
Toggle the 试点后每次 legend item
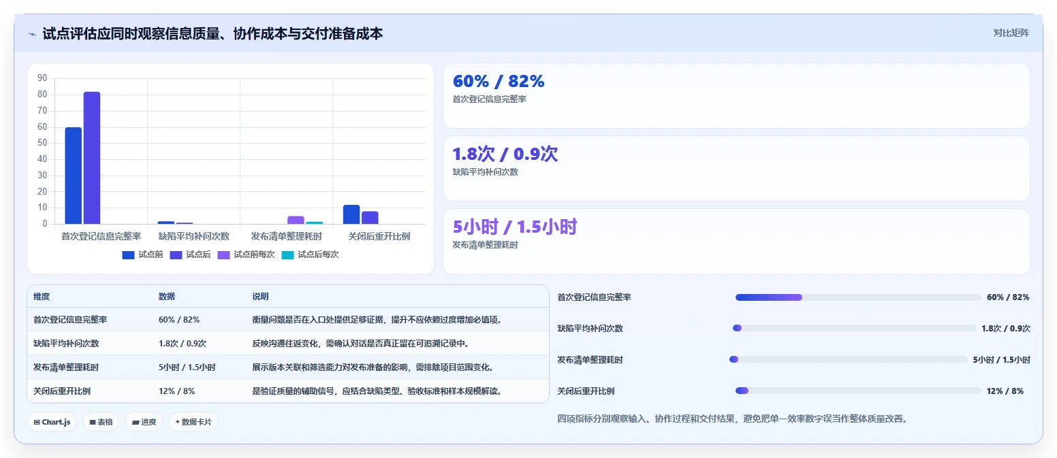point(310,255)
